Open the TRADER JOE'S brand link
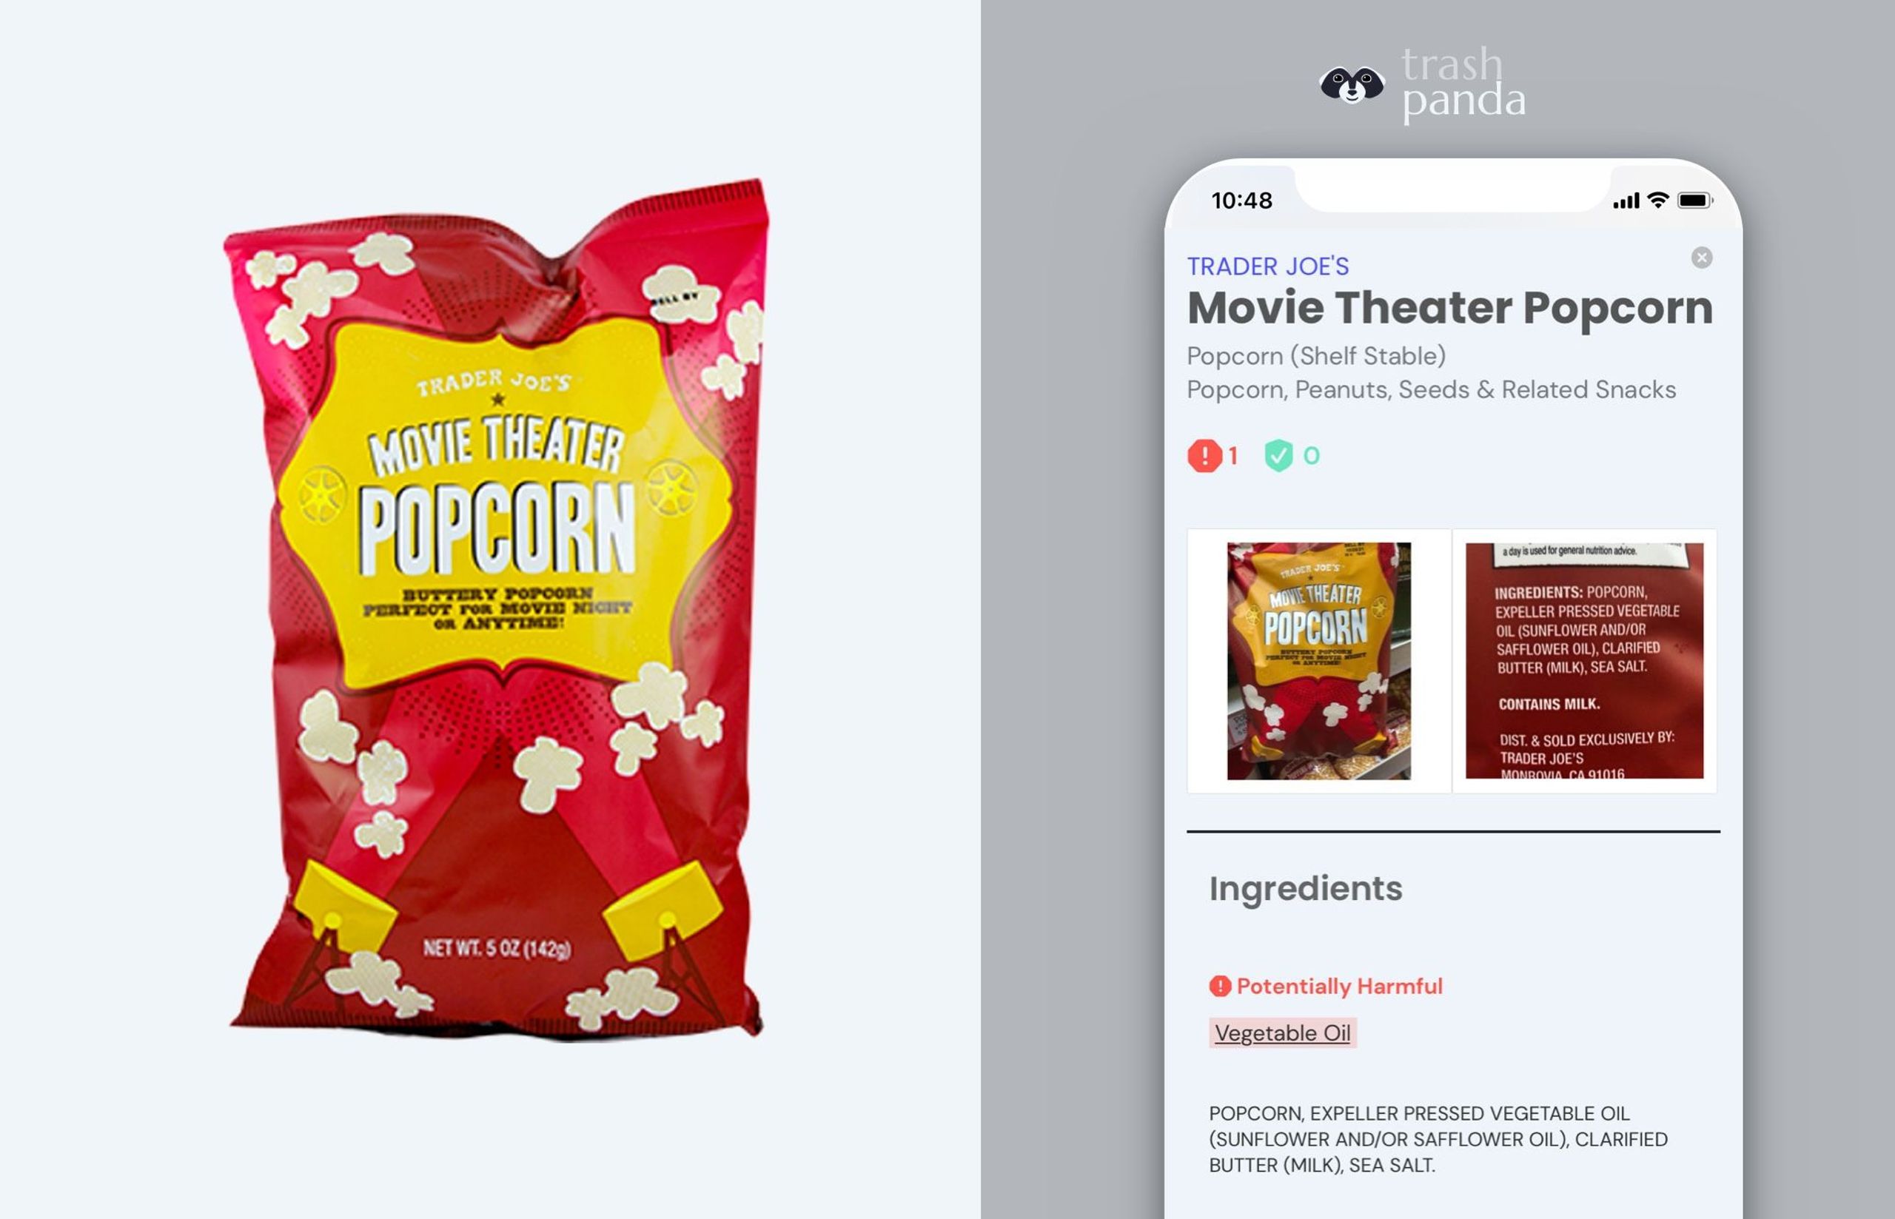 tap(1268, 266)
